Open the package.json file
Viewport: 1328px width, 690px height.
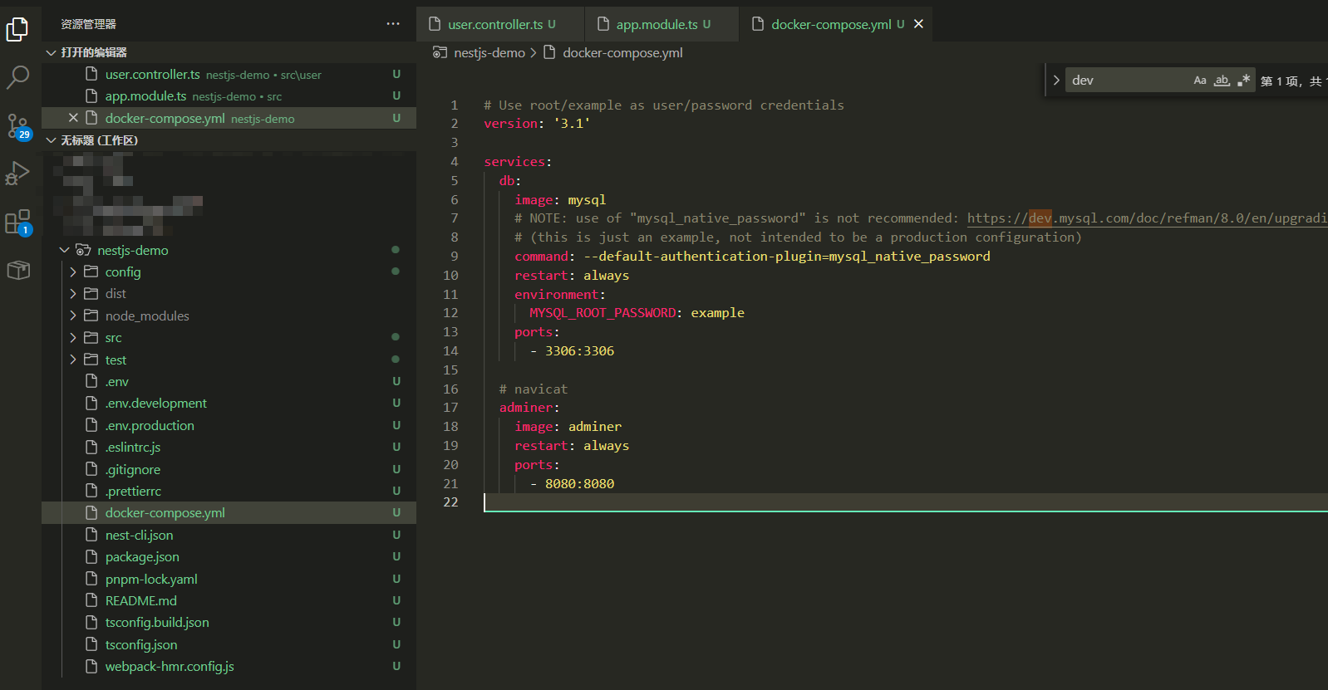coord(229,556)
